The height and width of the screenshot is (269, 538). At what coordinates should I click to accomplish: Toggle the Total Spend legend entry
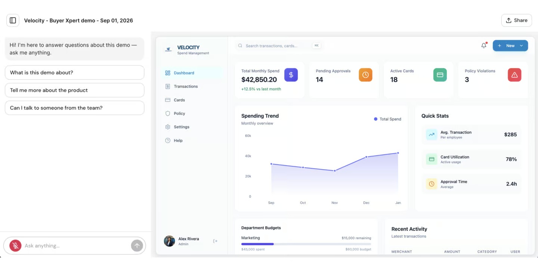pos(387,119)
